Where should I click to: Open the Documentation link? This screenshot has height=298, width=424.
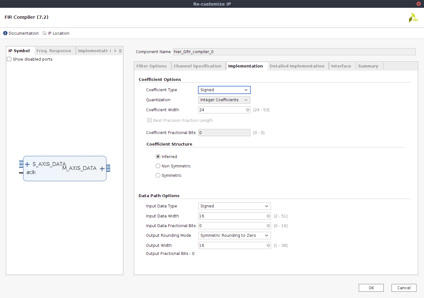tap(24, 33)
